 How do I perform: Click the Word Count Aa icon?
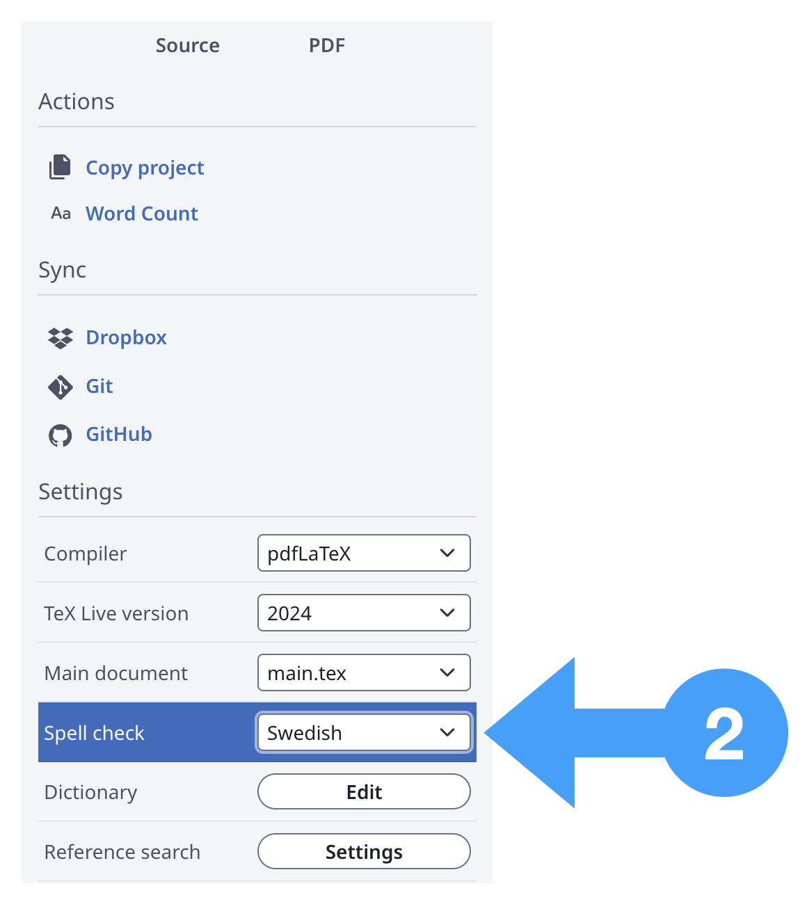(x=61, y=213)
